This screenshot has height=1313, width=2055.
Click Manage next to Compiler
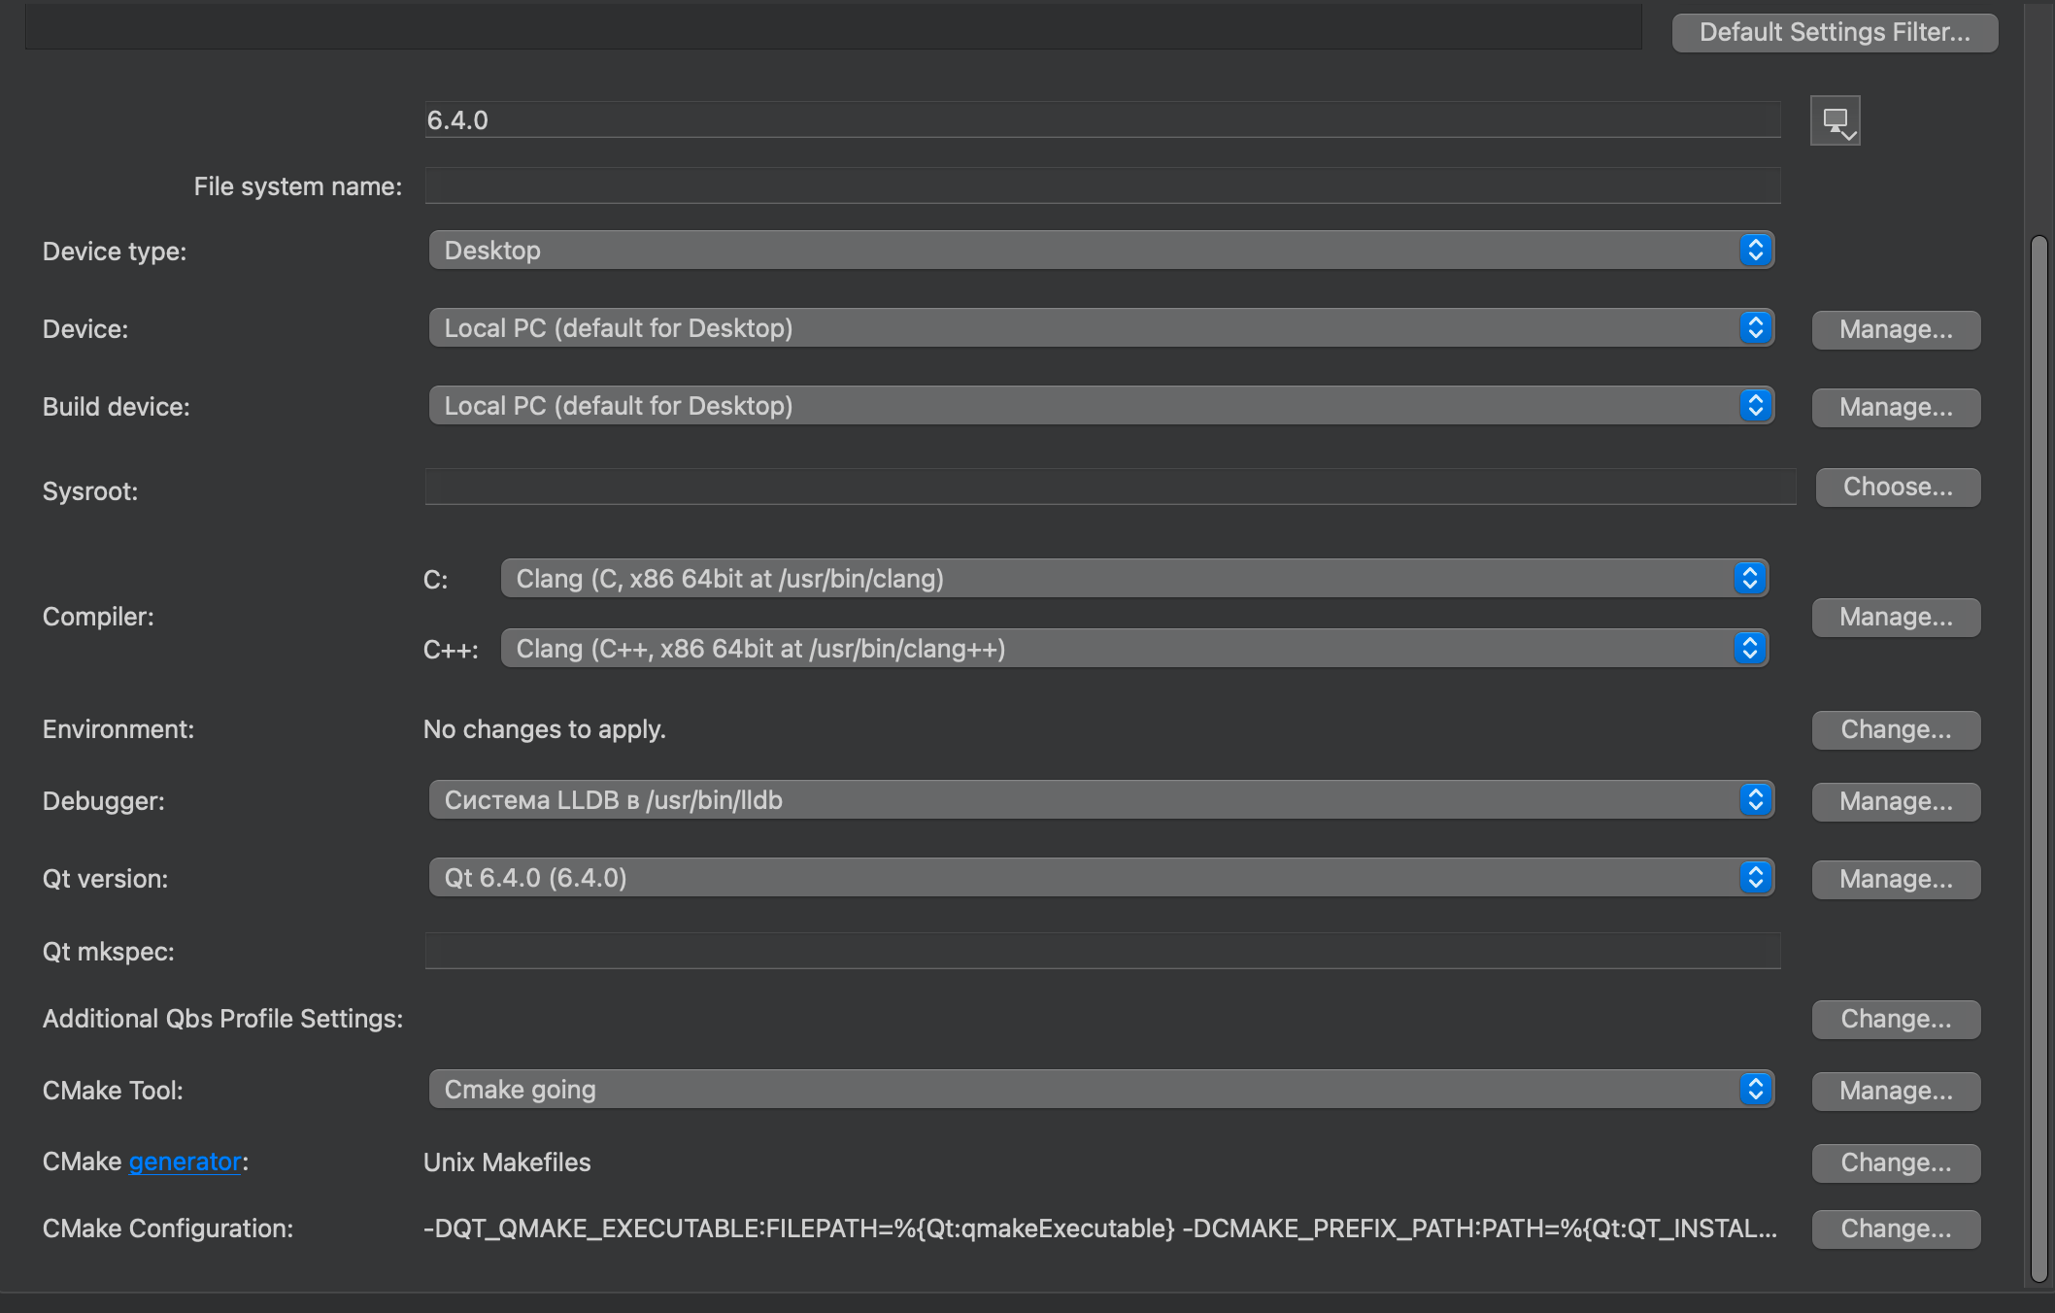point(1895,617)
